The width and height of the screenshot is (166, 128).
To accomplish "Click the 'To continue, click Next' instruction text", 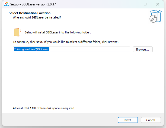I will coord(66,42).
